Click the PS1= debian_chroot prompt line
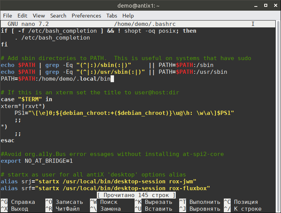Viewport: 281px width, 213px height. (124, 113)
